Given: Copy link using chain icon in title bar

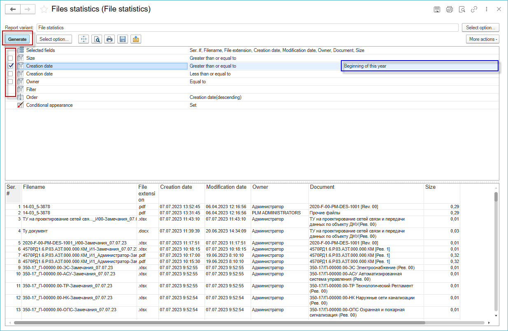Looking at the screenshot, I should 474,9.
